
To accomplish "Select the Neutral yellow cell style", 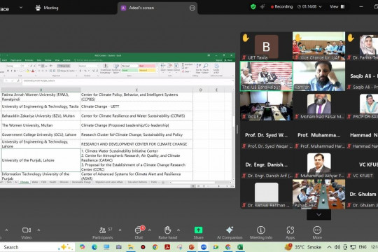I will (147, 70).
